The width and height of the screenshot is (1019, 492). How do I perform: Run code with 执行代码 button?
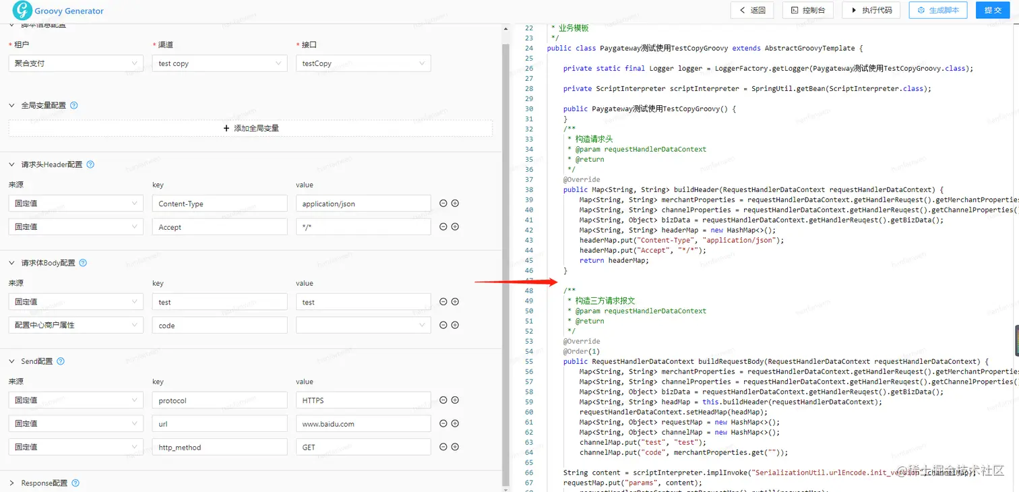coord(871,10)
